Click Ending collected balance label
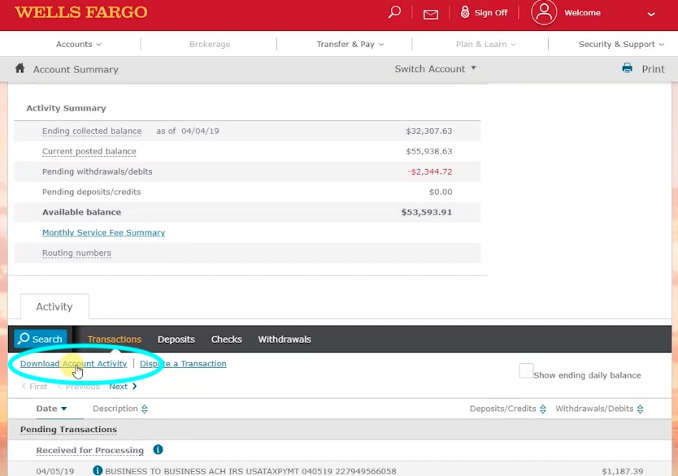Screen dimensions: 678x476 coord(92,131)
